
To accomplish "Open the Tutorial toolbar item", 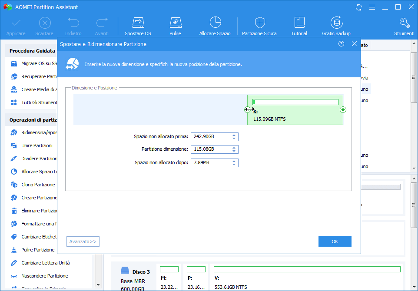I will tap(299, 26).
